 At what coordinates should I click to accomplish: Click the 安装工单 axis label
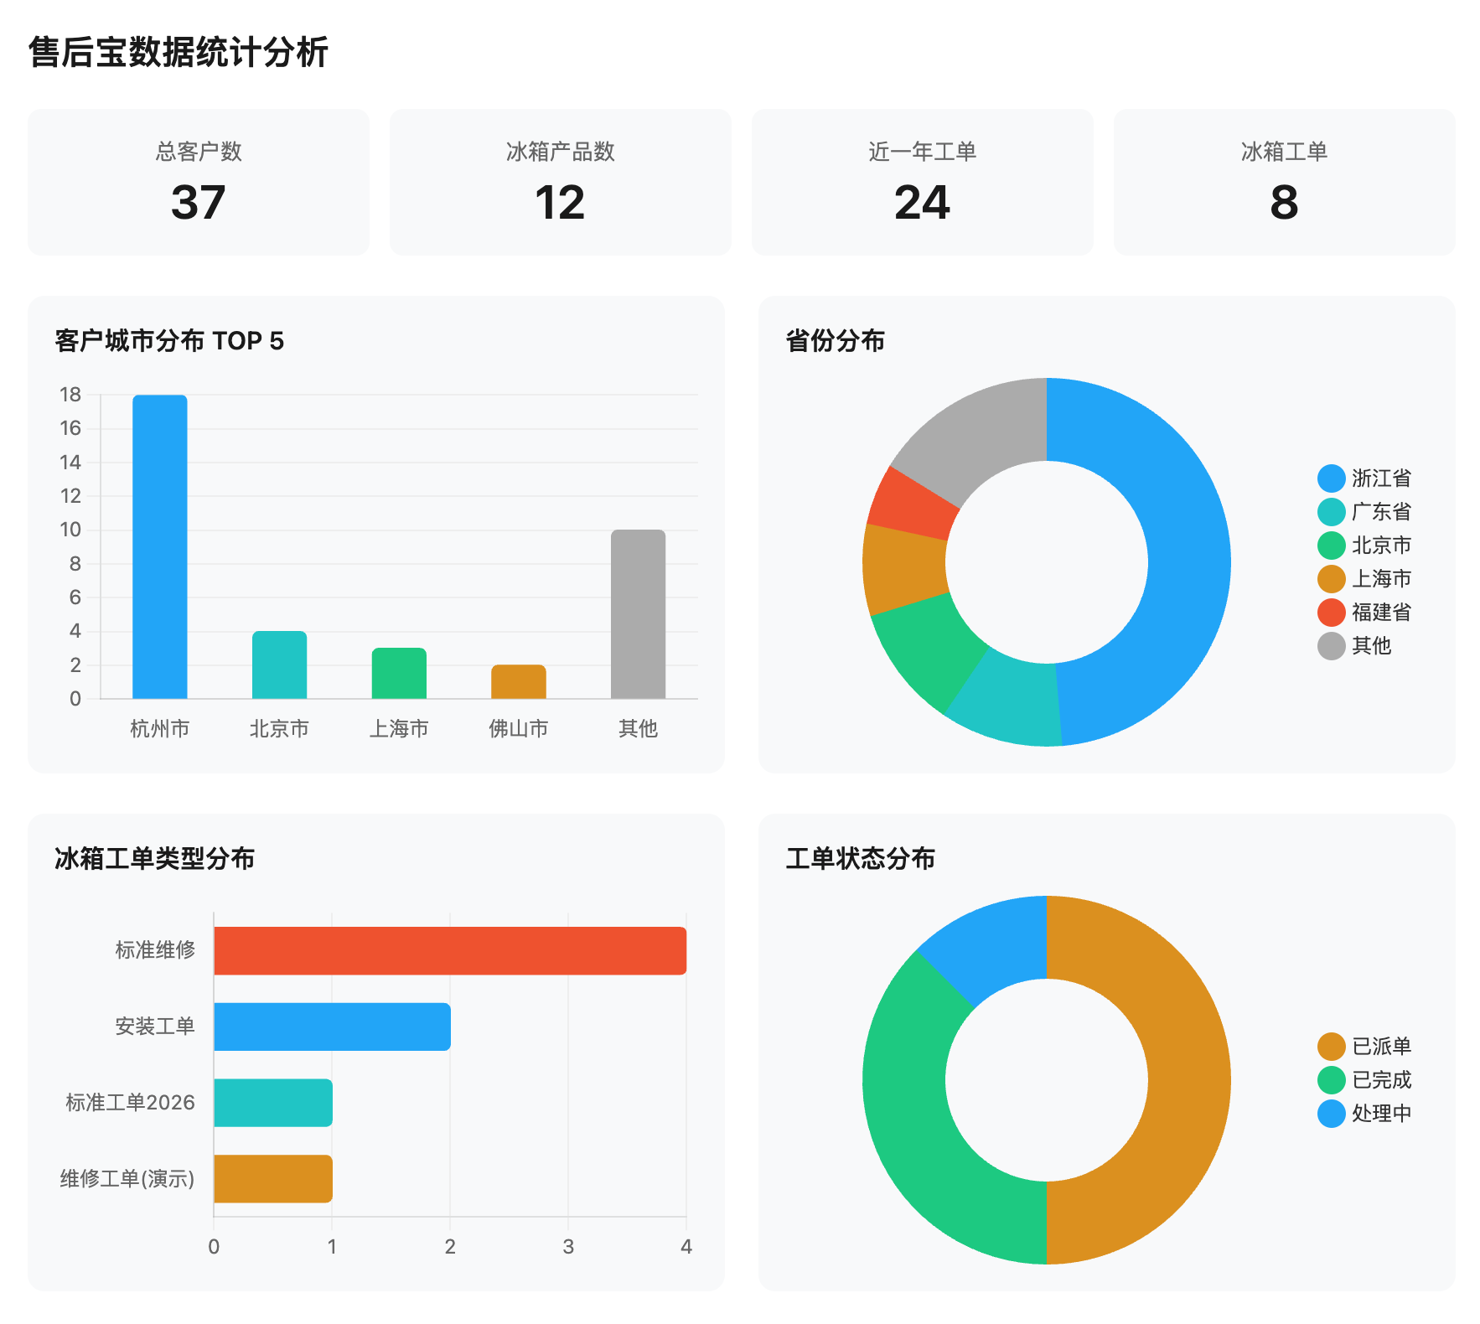(x=155, y=1027)
